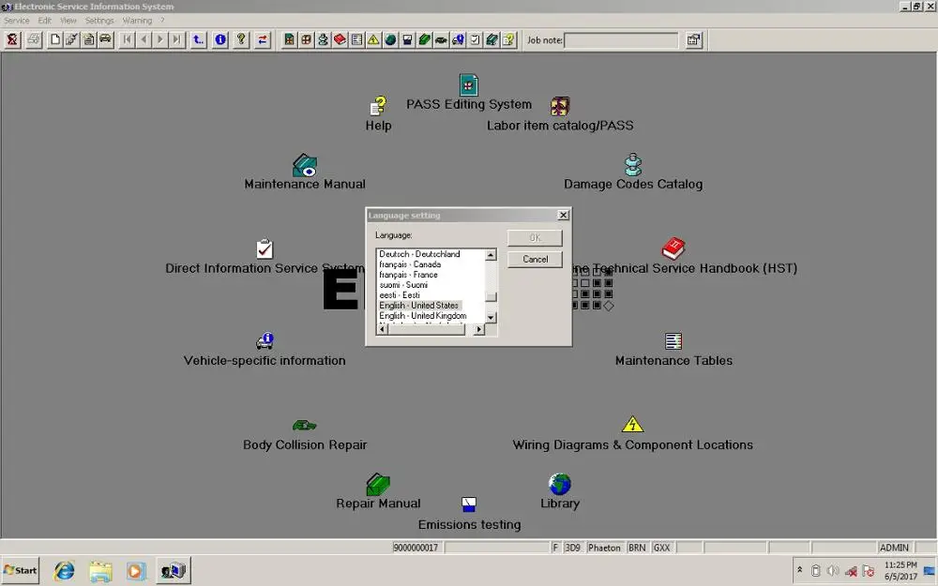Click toolbar green repair manual icon
The height and width of the screenshot is (586, 938).
[x=424, y=40]
